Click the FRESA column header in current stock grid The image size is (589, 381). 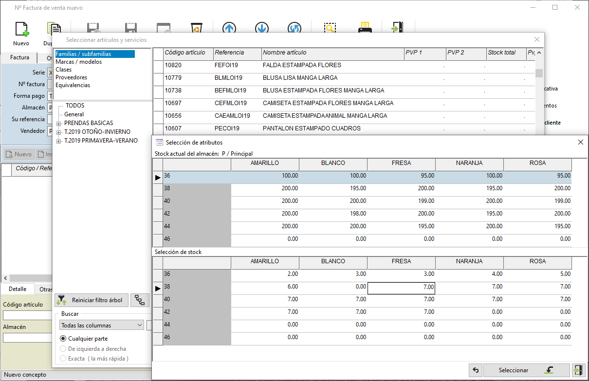pos(401,163)
